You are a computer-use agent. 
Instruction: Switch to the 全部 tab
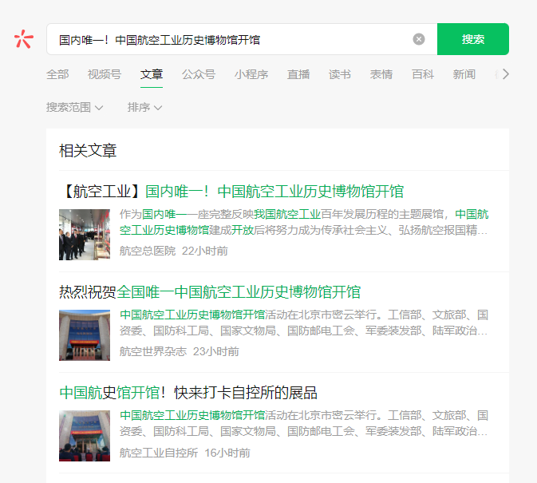(57, 74)
